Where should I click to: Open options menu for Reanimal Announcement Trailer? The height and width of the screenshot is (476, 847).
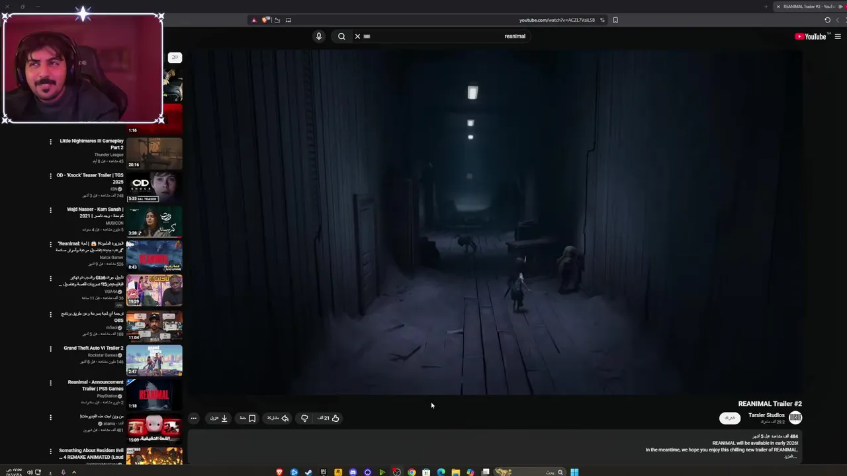(x=50, y=383)
